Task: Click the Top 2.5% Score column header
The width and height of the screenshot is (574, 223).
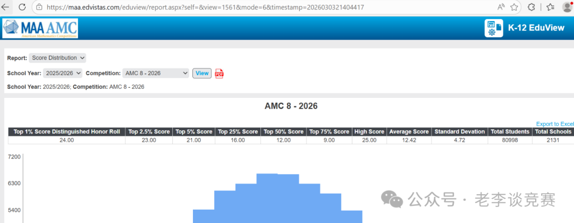Action: point(149,131)
